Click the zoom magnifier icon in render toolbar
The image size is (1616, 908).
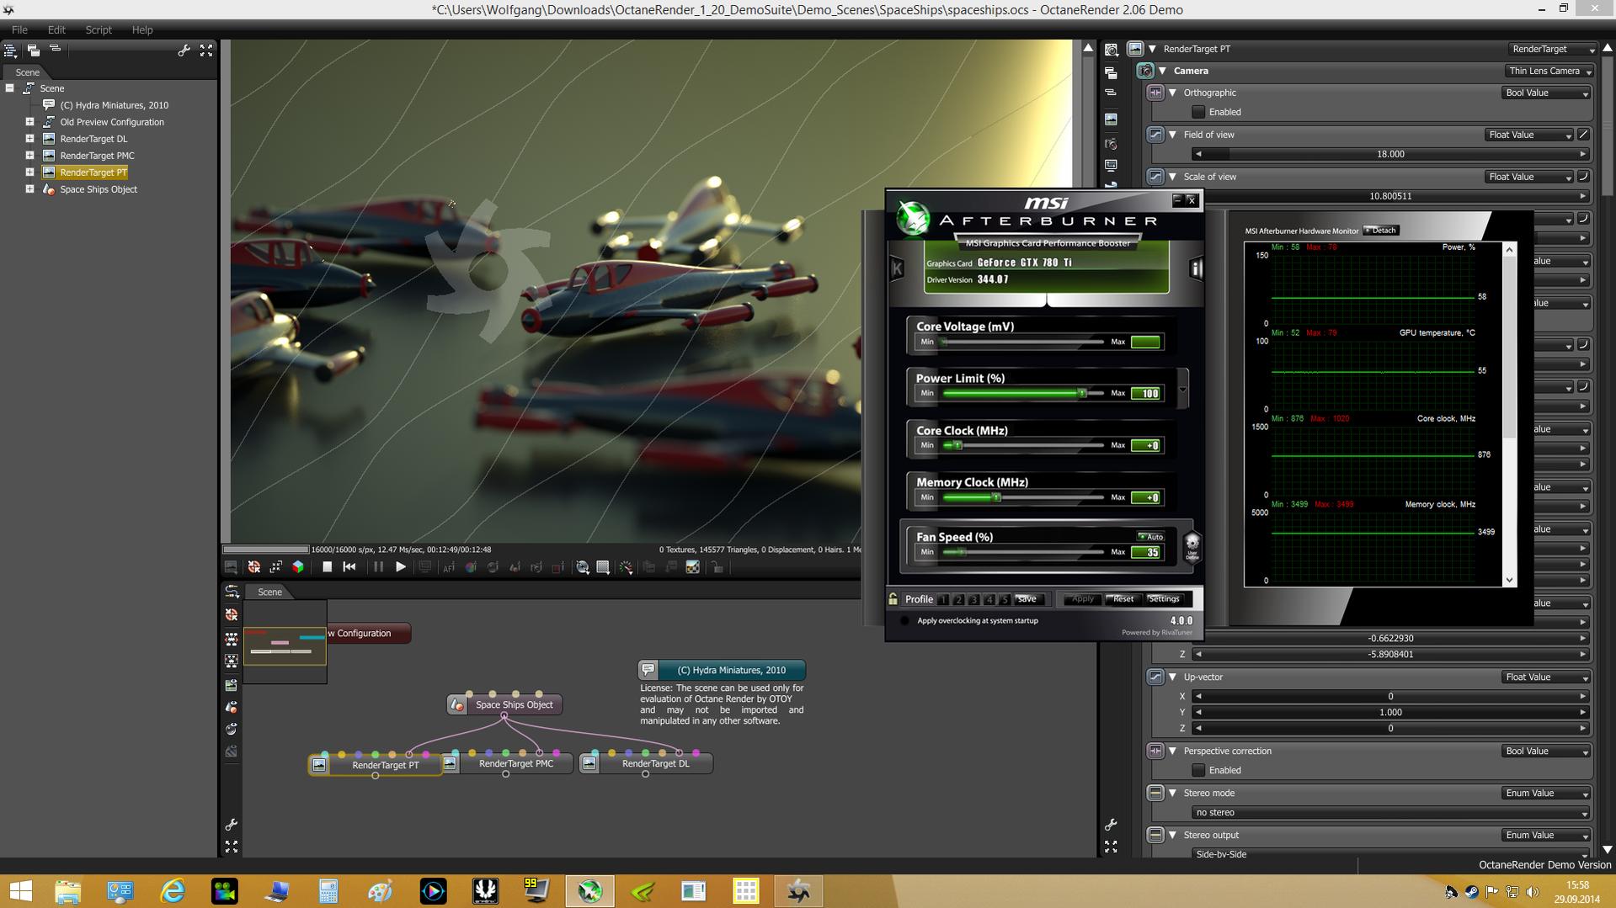582,567
